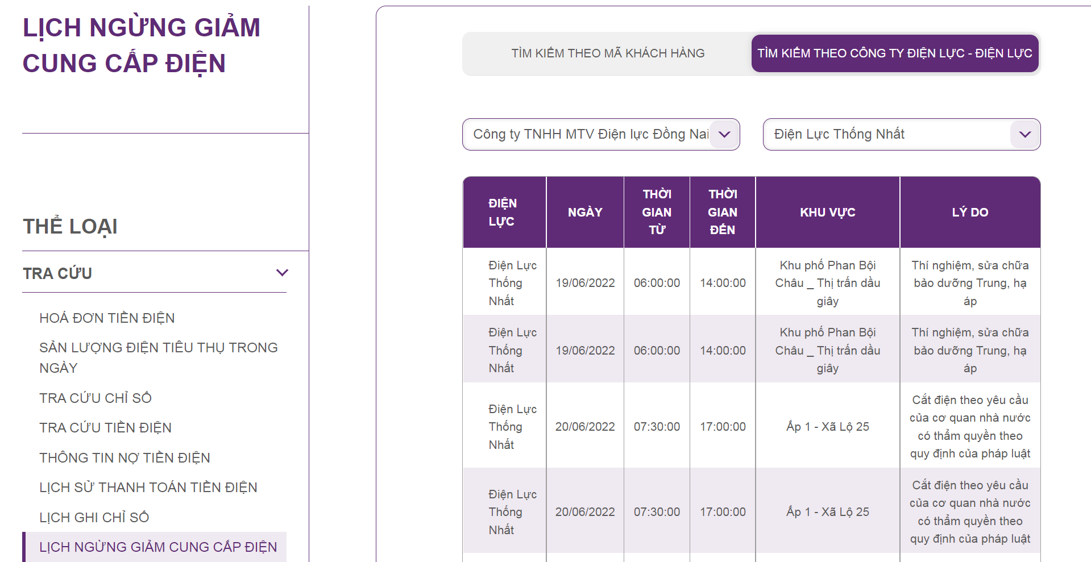Viewport: 1091px width, 562px height.
Task: Select TÌM KIẾM THEO CÔNG TY ĐIỆN LỰC tab
Action: tap(895, 53)
